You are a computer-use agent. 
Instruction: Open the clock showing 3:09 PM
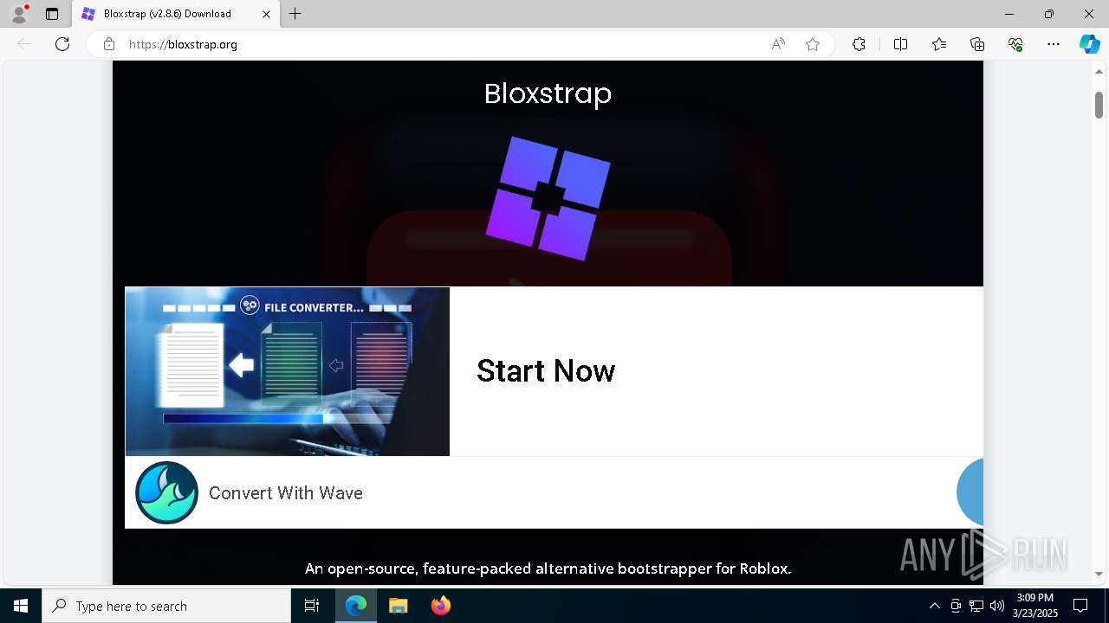1034,606
